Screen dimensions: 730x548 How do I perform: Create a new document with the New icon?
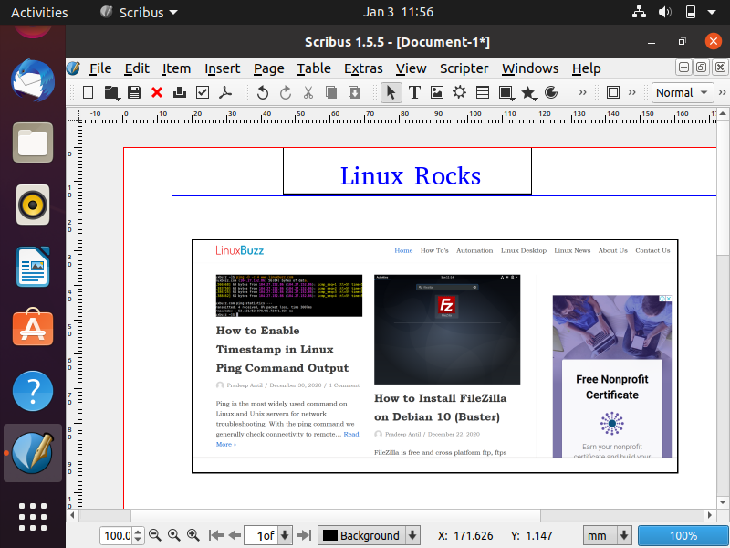point(88,92)
